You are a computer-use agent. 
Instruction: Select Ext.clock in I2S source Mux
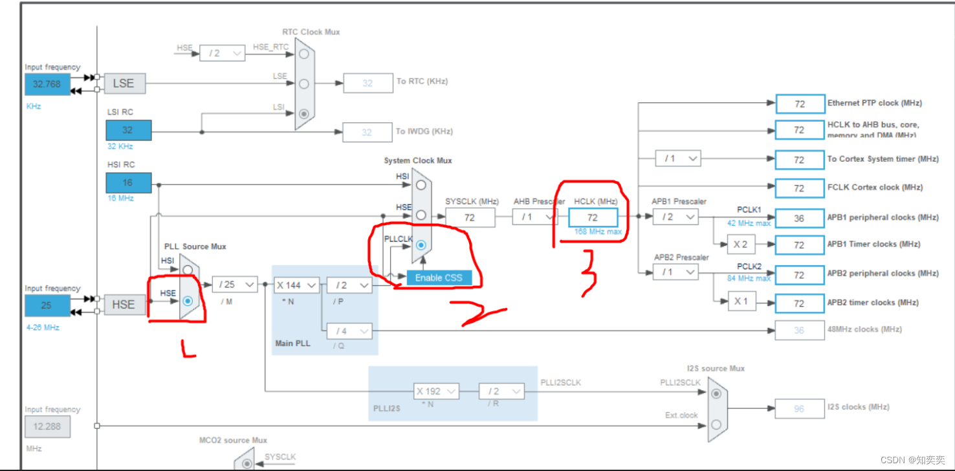coord(716,424)
